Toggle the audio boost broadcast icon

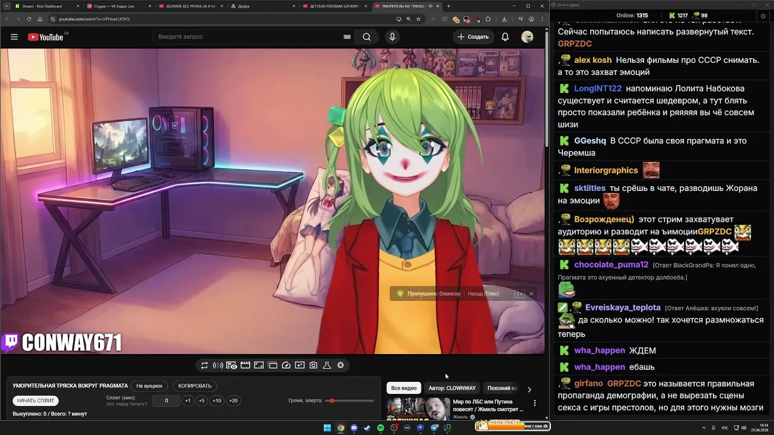coord(218,365)
